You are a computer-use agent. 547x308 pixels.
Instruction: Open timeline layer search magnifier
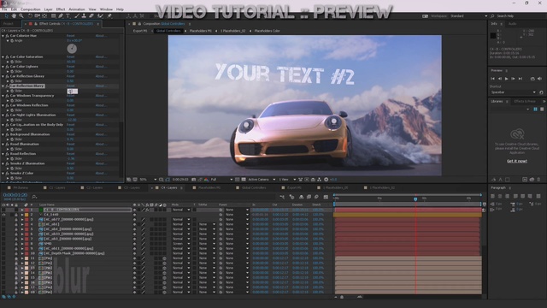(x=34, y=197)
